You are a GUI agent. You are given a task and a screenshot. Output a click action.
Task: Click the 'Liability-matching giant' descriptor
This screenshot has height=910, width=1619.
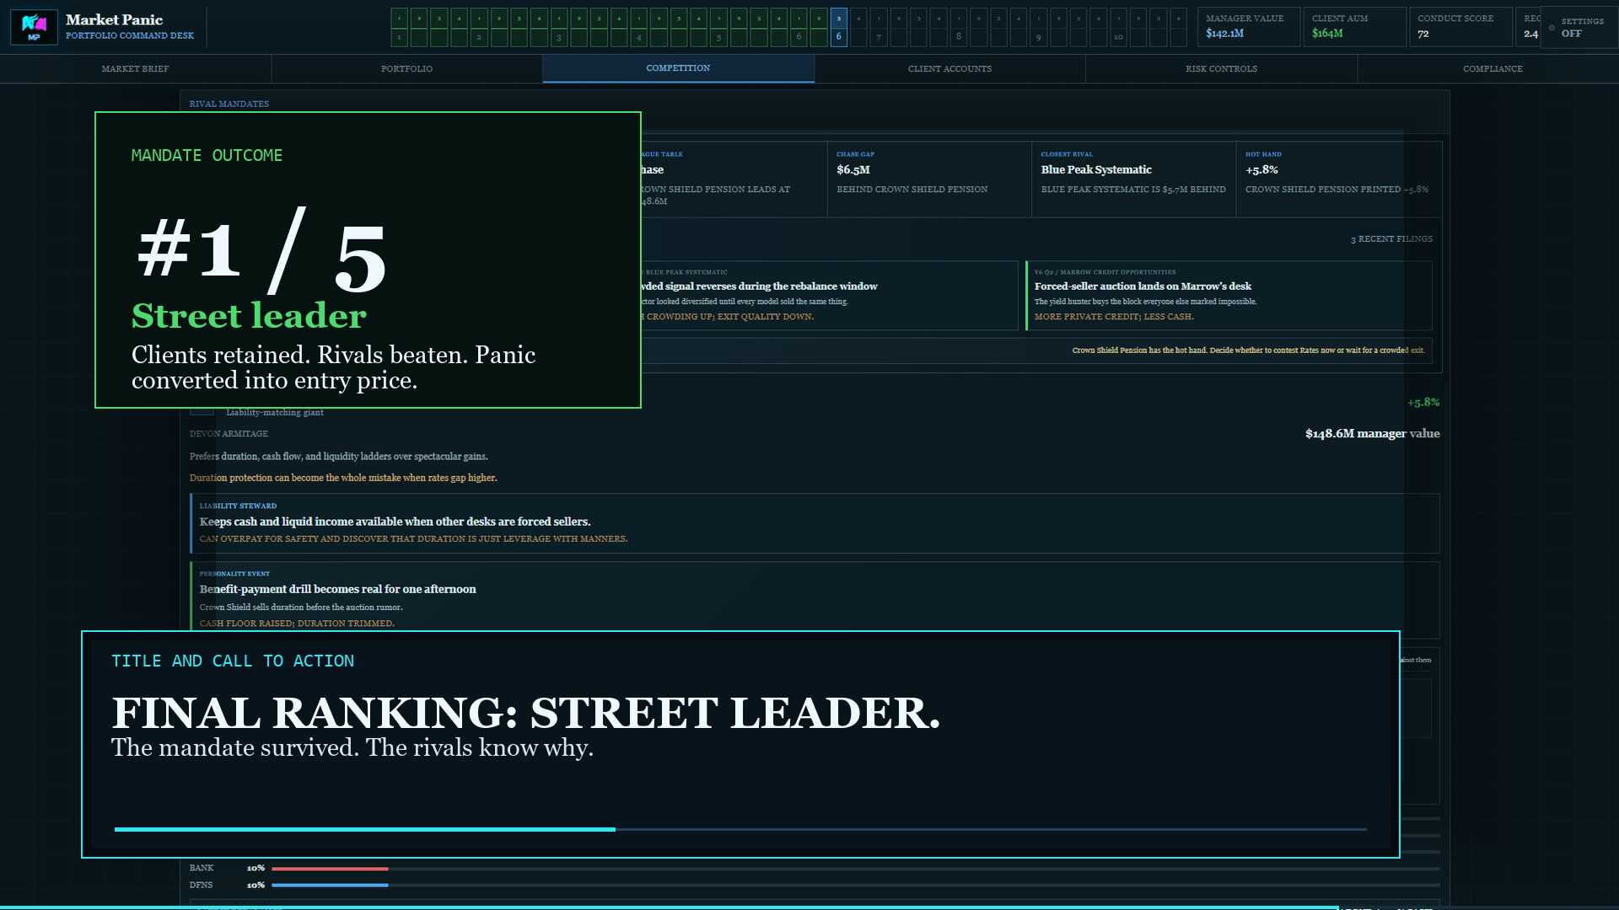point(275,412)
